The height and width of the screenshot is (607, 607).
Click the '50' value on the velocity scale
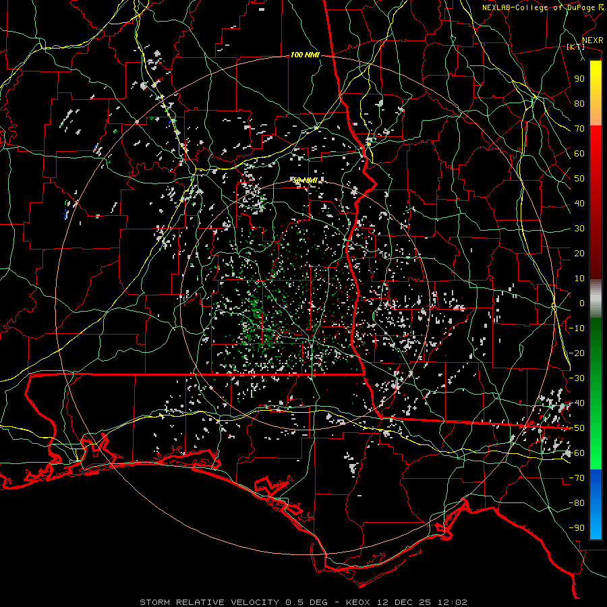(579, 179)
